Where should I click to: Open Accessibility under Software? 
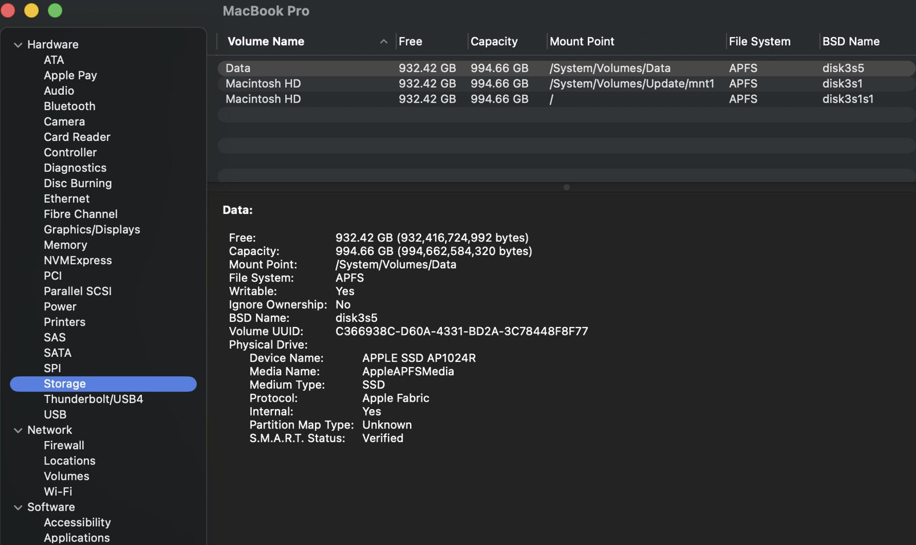pyautogui.click(x=77, y=522)
